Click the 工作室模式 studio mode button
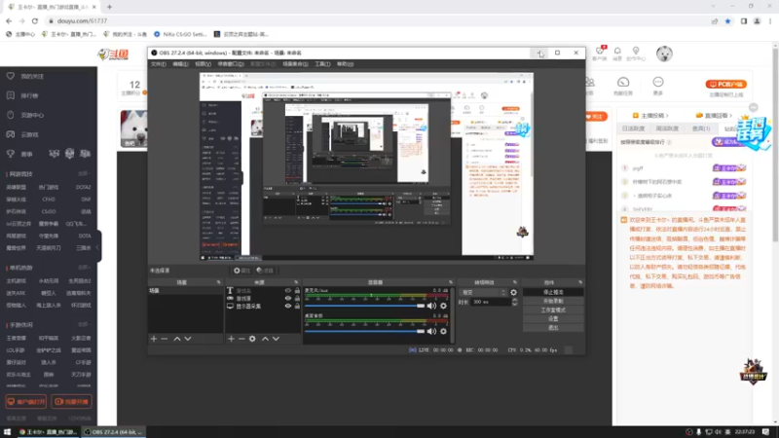Screen dimensions: 779x438 tap(553, 310)
